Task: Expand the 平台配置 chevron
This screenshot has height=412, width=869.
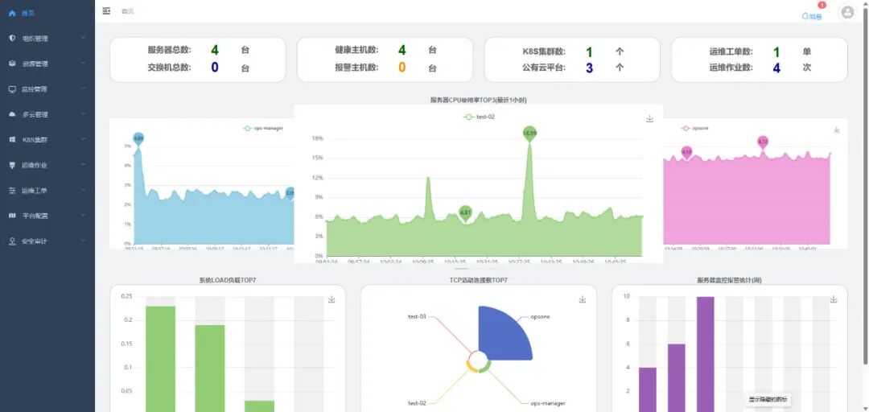Action: pyautogui.click(x=83, y=215)
